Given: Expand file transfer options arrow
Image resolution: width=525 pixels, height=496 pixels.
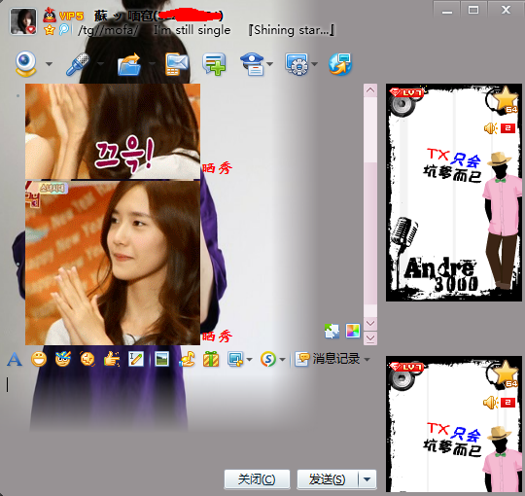Looking at the screenshot, I should (152, 63).
